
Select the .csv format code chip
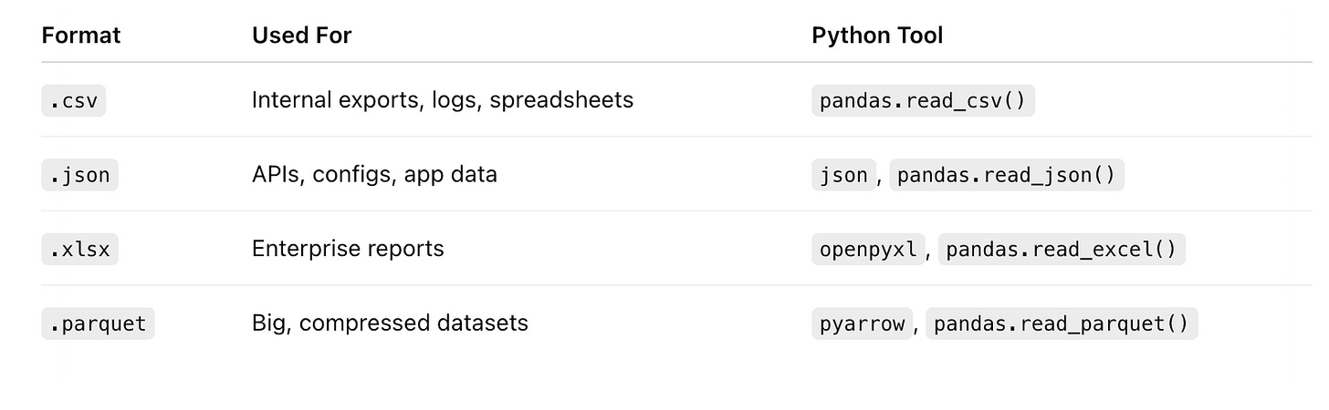[x=74, y=100]
